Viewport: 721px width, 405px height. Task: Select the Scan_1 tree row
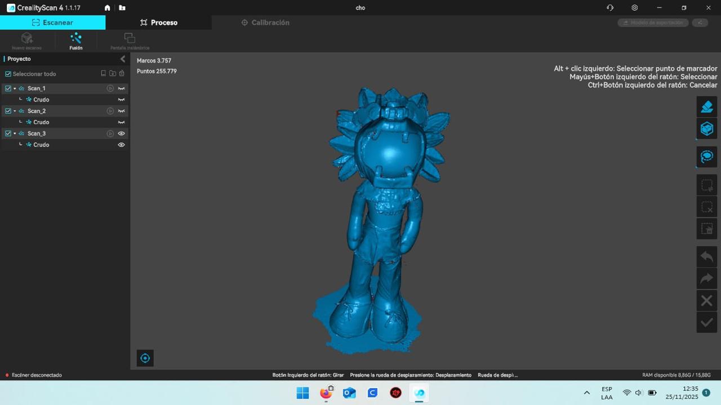[65, 88]
